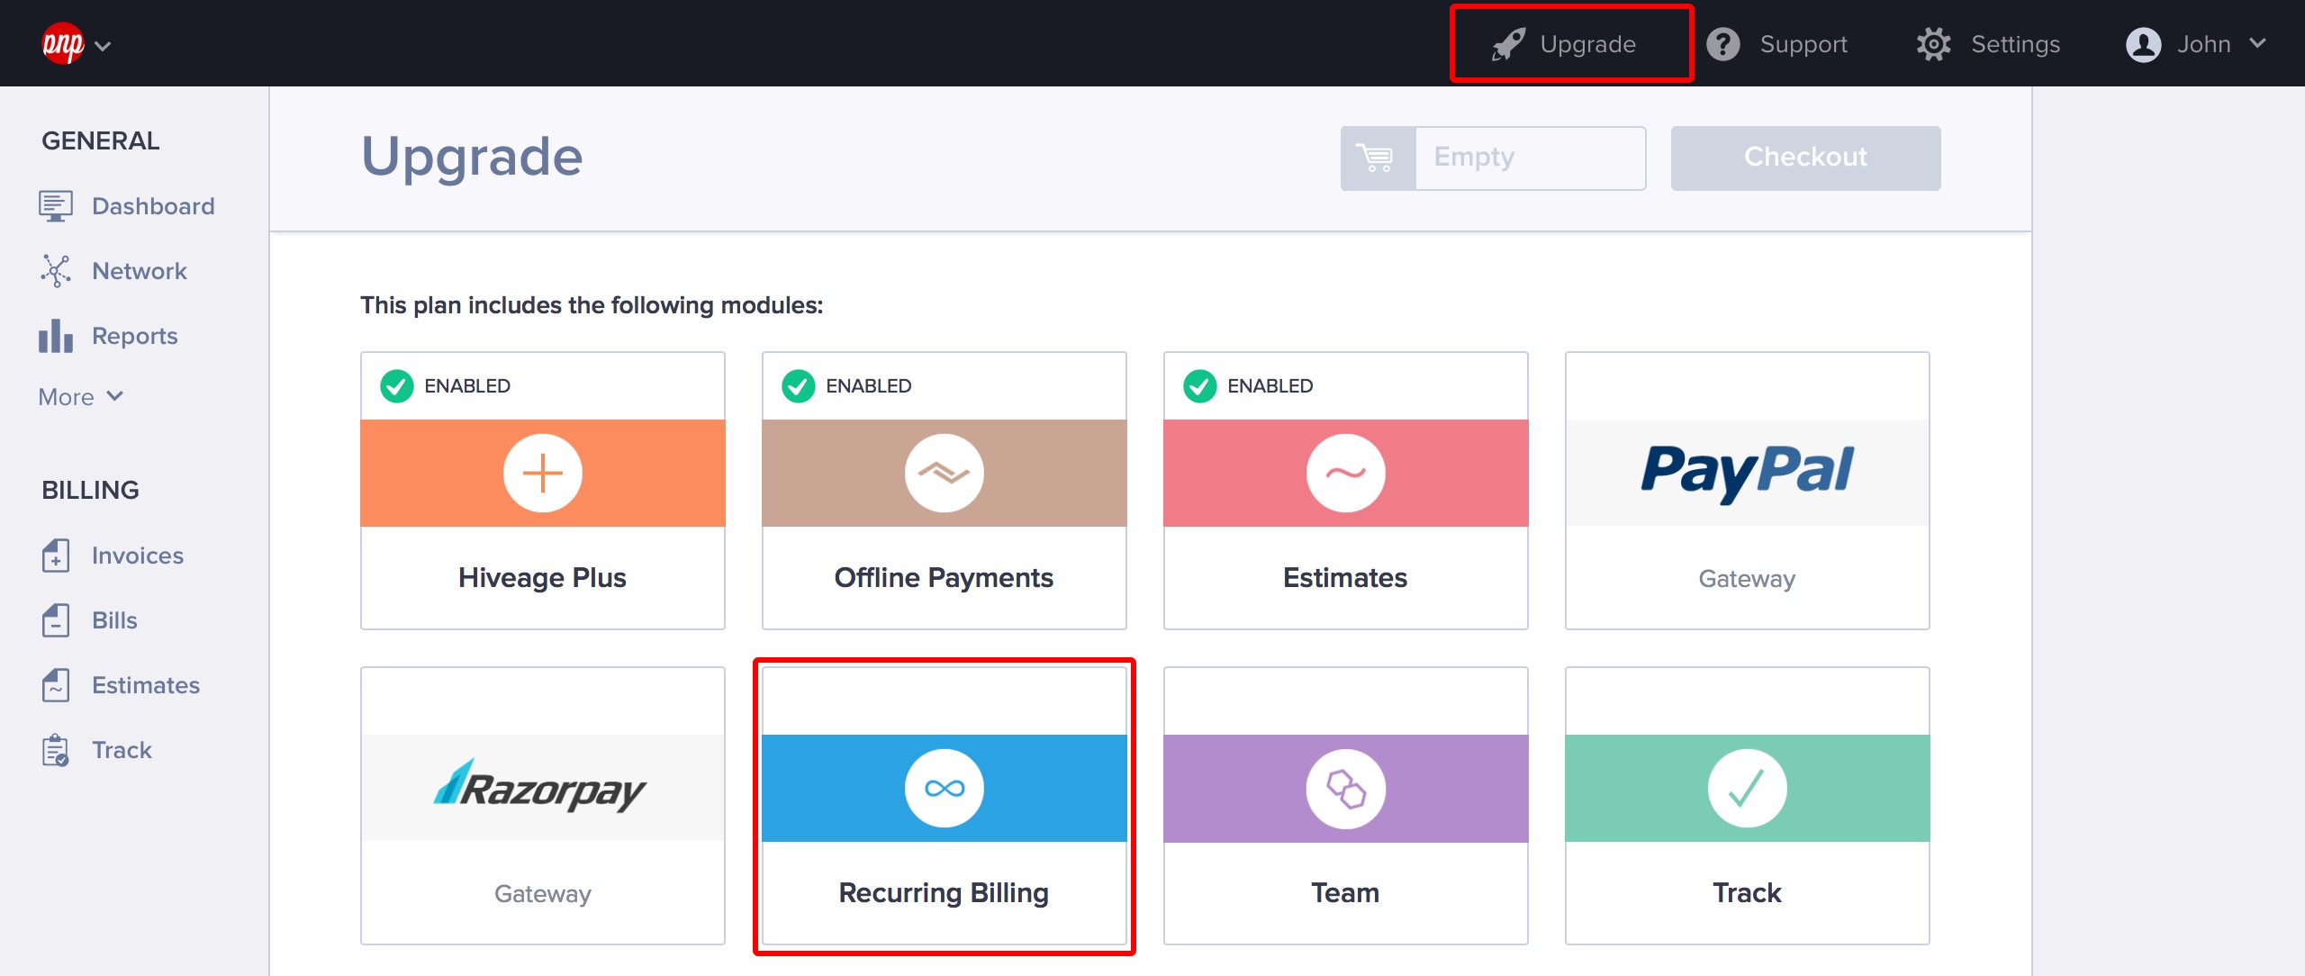
Task: Toggle the Estimates module enabled checkmark
Action: point(1200,386)
